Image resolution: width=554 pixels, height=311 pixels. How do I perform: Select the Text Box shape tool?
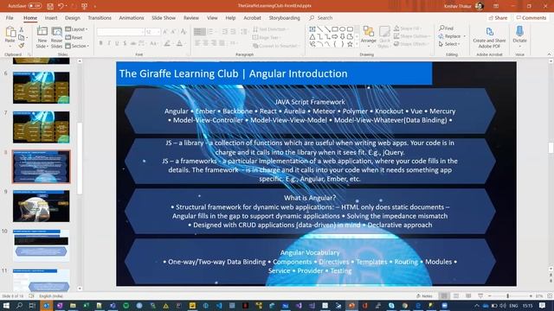[312, 29]
